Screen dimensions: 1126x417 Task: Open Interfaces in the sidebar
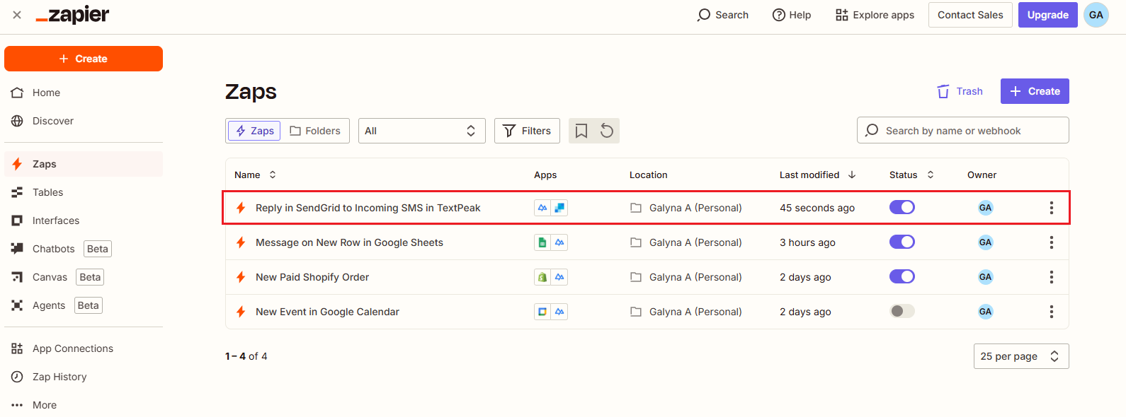[x=84, y=221]
